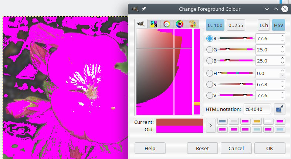Switch colour model to HSV
The image size is (291, 159).
[278, 25]
